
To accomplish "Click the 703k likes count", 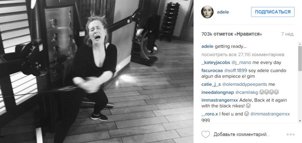I will [x=232, y=34].
